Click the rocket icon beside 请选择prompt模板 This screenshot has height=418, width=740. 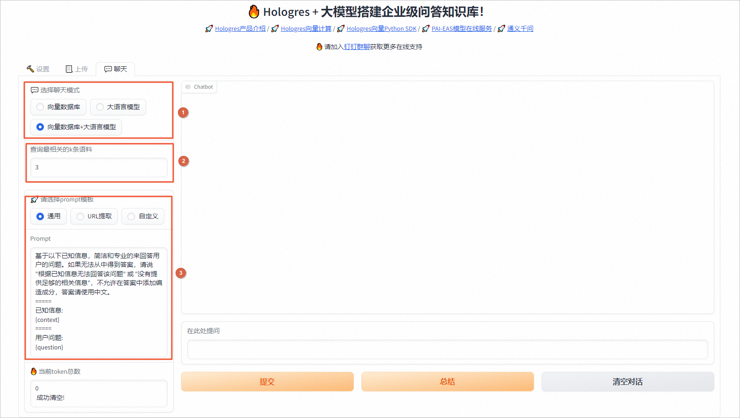pos(35,200)
